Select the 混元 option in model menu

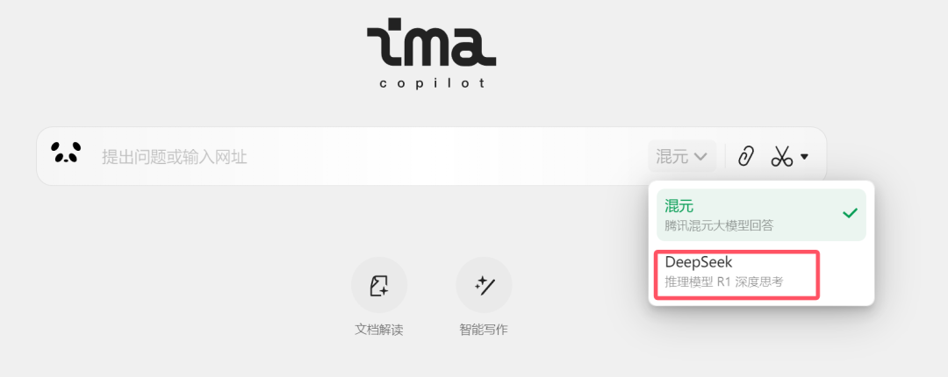(761, 215)
